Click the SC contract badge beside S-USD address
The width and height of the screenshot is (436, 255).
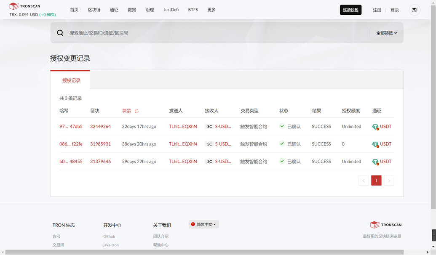click(x=209, y=126)
